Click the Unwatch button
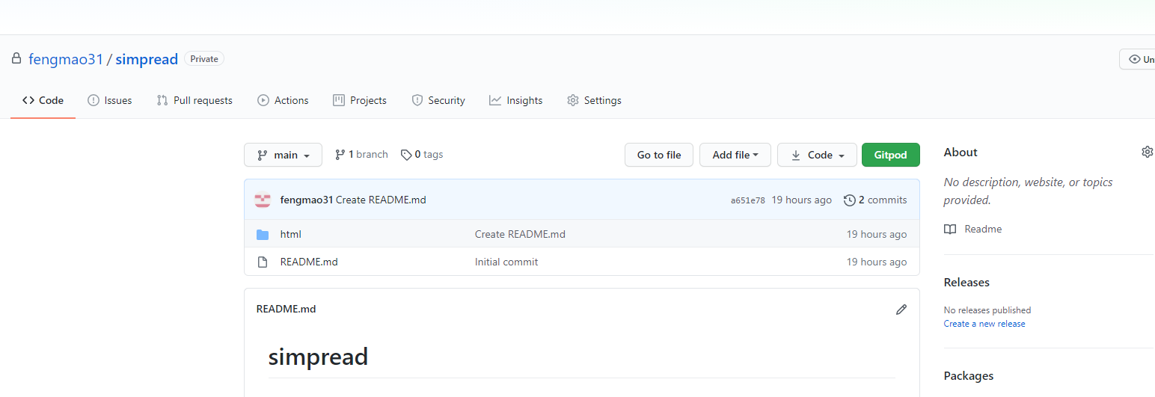 [1138, 59]
